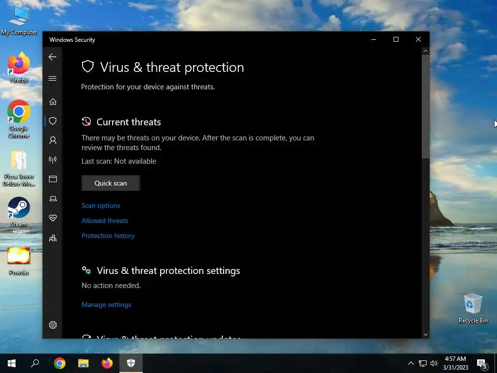The image size is (497, 373).
Task: Open Device security laptop icon
Action: tap(53, 199)
